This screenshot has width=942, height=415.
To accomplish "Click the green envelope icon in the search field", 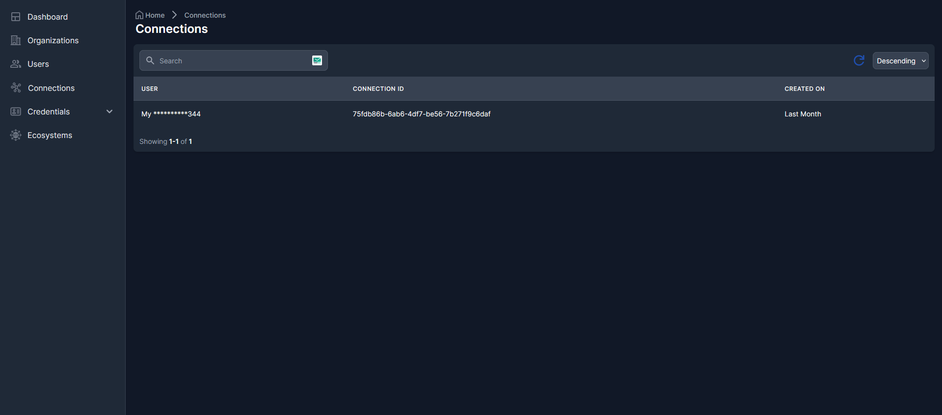I will click(x=317, y=60).
